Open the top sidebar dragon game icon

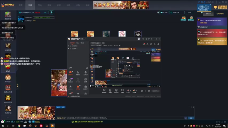click(x=8, y=15)
